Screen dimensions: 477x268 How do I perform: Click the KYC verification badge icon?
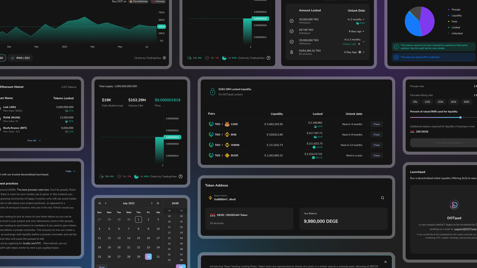point(396,57)
